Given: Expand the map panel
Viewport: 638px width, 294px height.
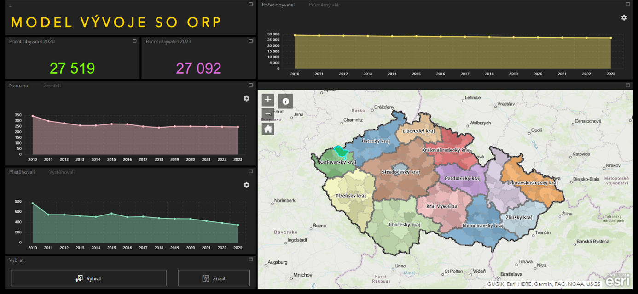Looking at the screenshot, I should coord(628,85).
